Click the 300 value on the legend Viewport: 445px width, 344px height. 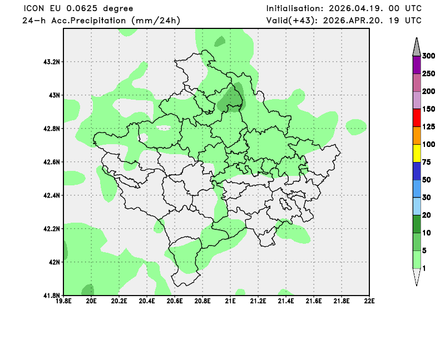(x=428, y=56)
